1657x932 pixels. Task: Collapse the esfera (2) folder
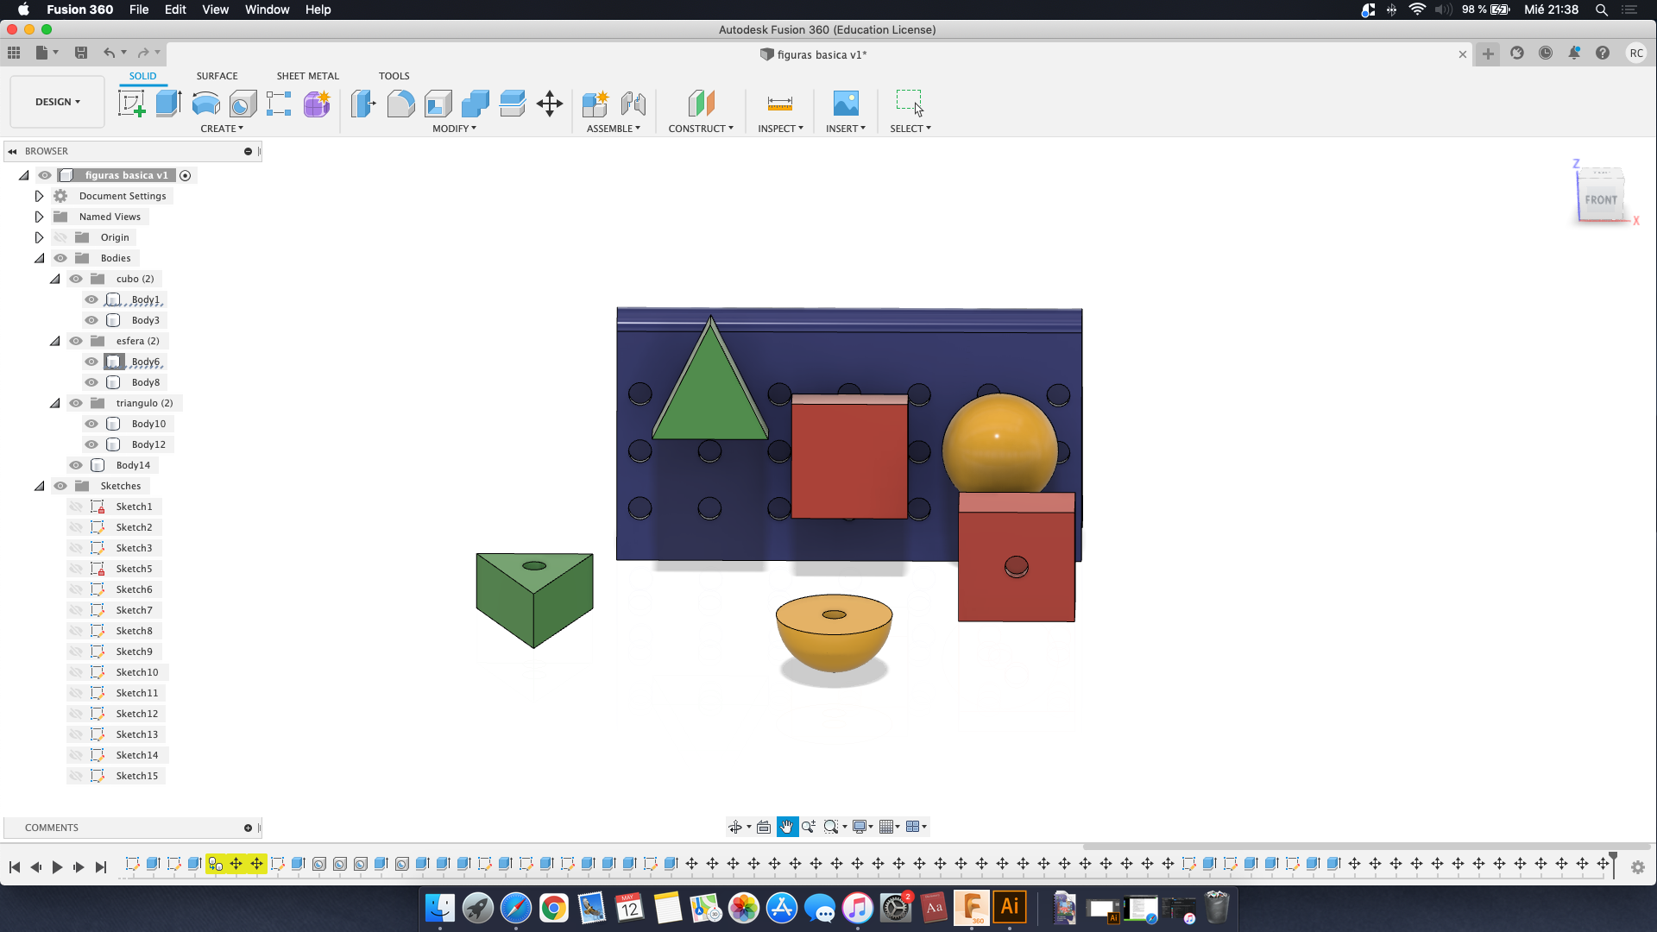[55, 341]
